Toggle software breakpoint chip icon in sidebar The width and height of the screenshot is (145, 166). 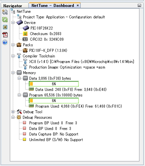coord(5,27)
